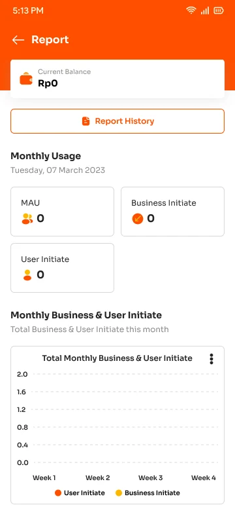Click the chart title Total Monthly Business & User Initiate
The height and width of the screenshot is (524, 235).
click(x=117, y=358)
